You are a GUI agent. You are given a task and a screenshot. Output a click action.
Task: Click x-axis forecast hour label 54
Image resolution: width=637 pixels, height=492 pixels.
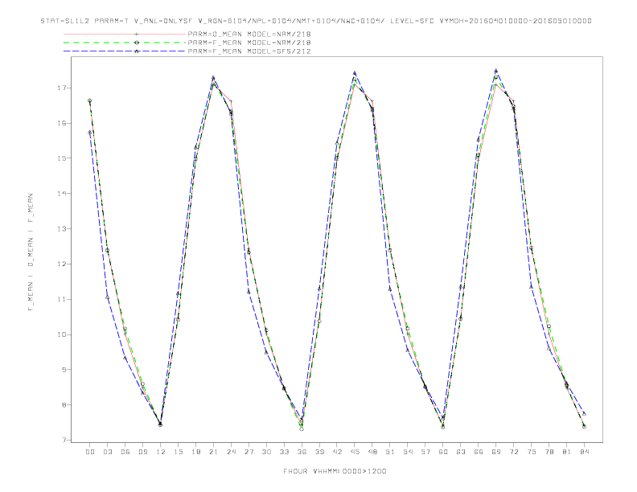pos(408,452)
